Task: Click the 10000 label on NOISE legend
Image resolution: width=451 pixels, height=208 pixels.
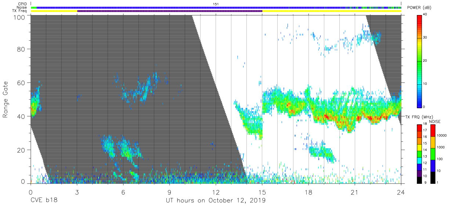Action: (x=441, y=136)
